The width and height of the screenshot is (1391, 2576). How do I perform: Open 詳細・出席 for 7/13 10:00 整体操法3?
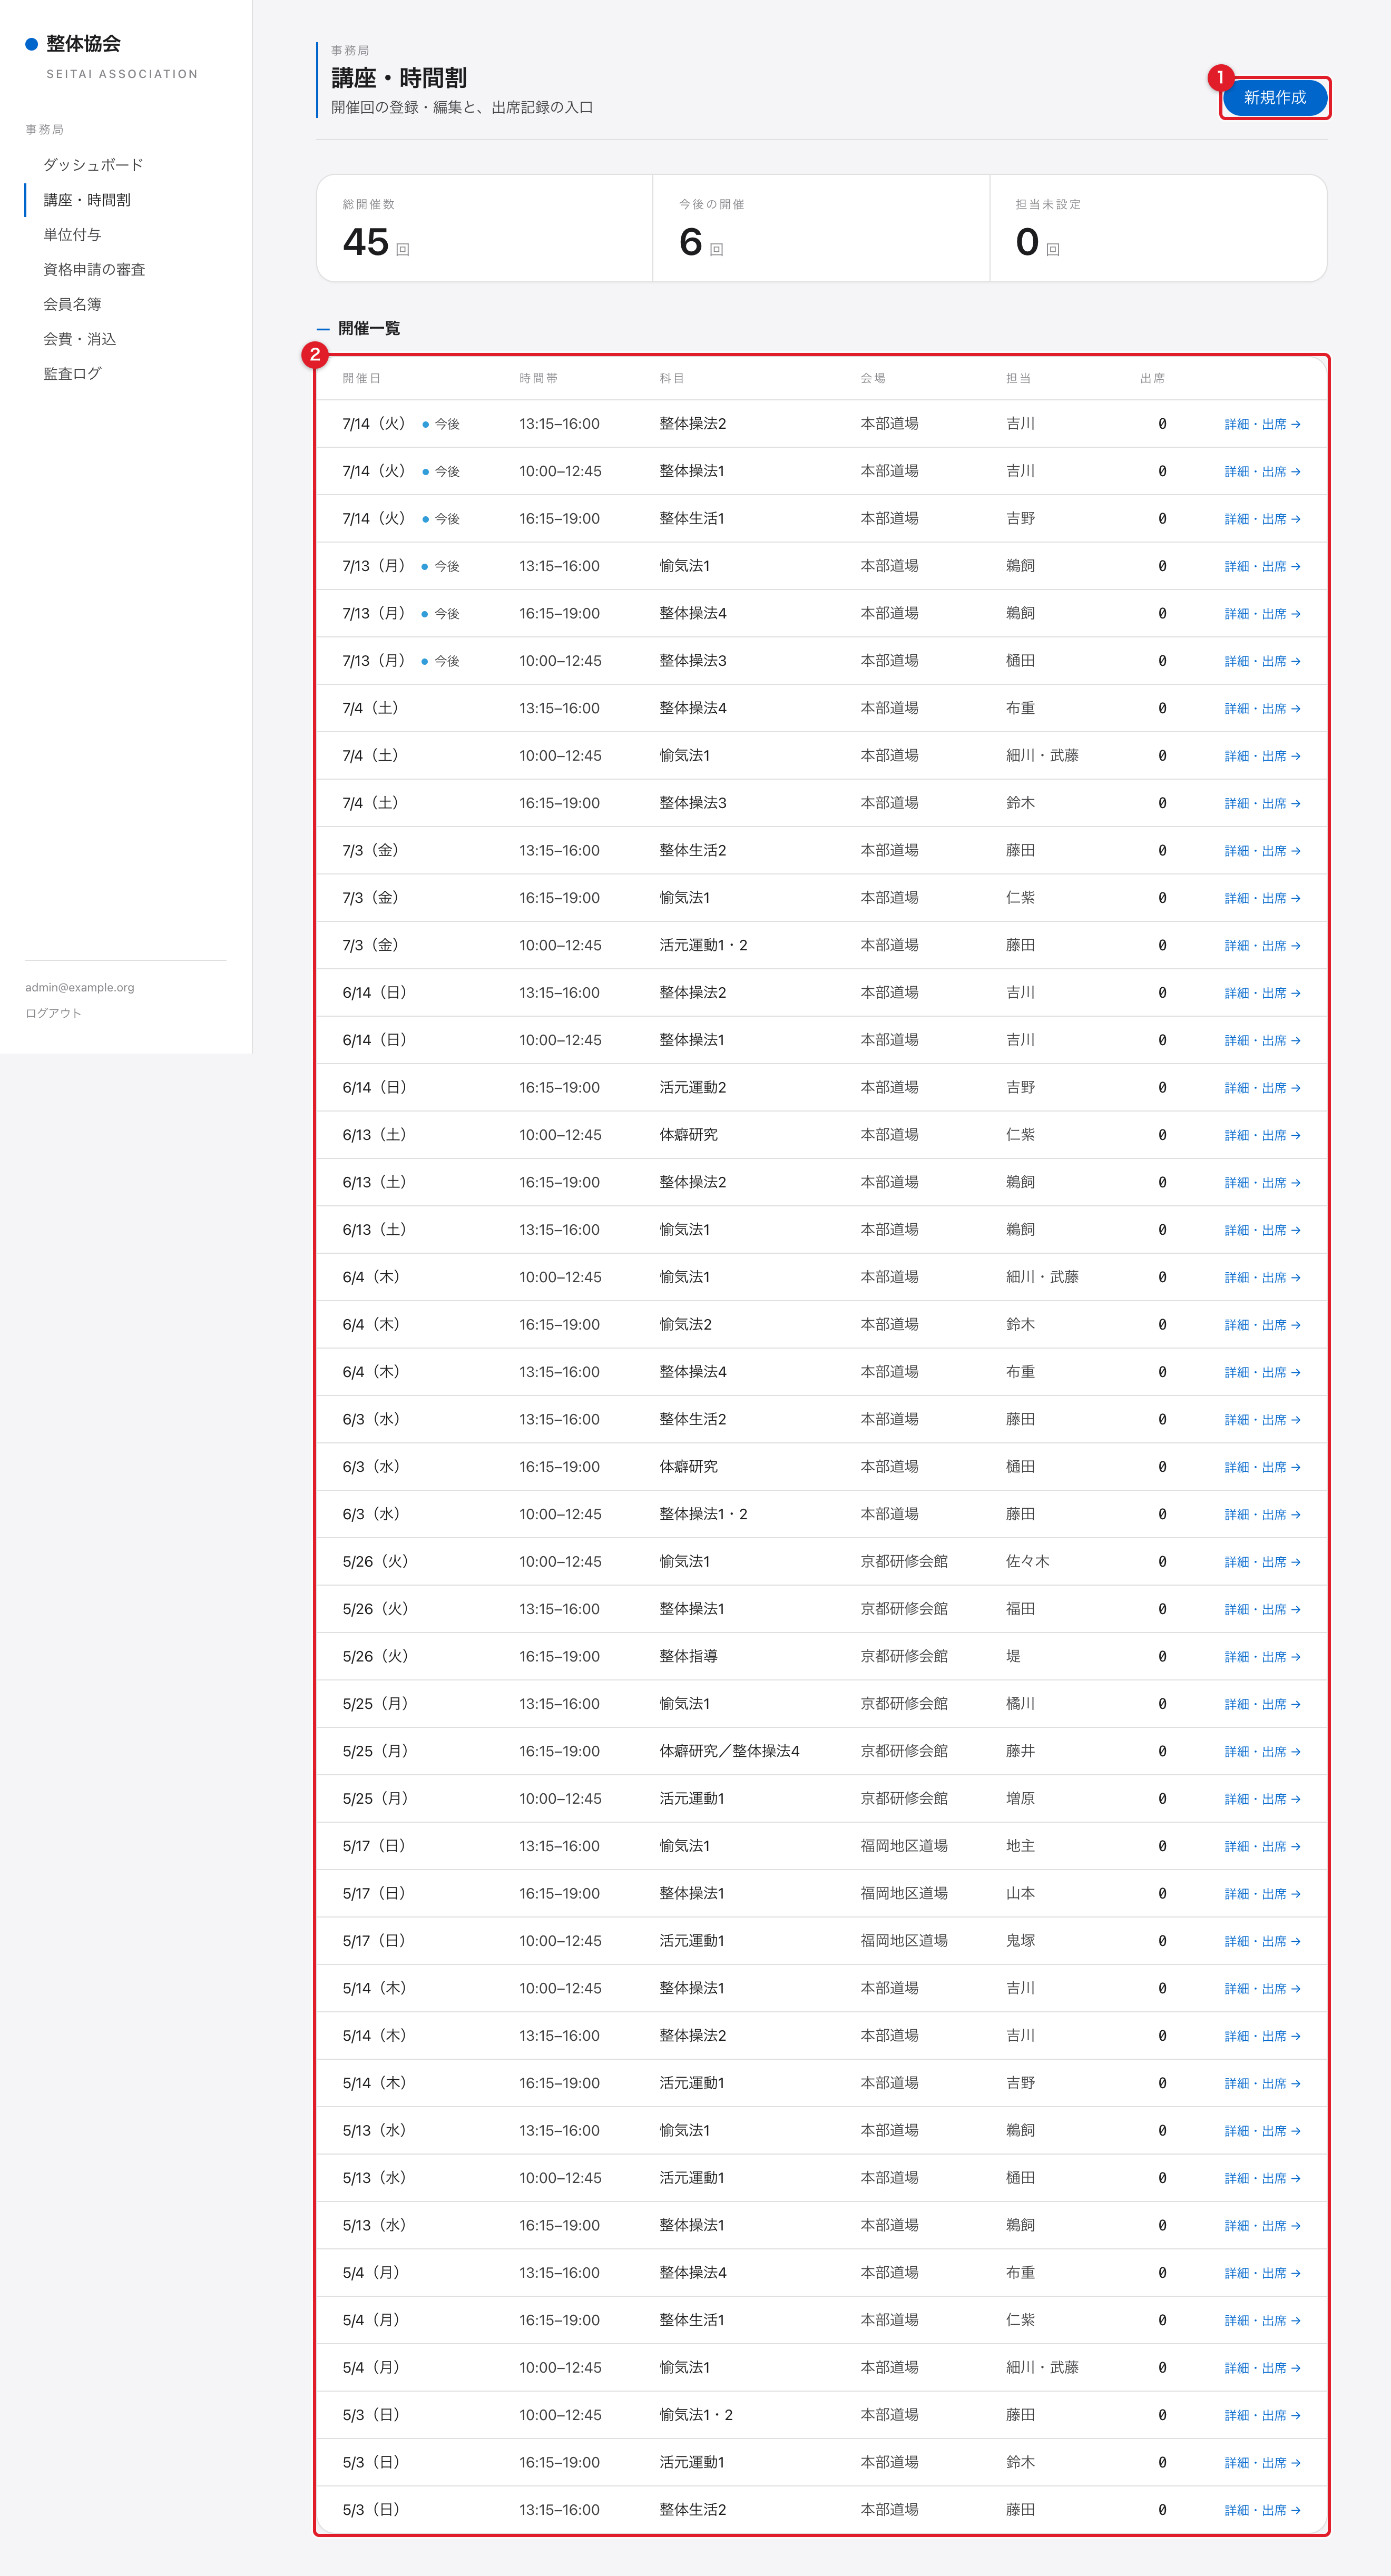[x=1262, y=661]
